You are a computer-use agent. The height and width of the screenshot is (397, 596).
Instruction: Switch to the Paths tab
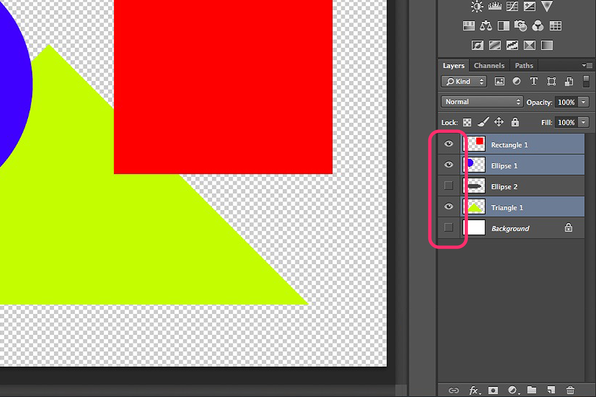[523, 65]
